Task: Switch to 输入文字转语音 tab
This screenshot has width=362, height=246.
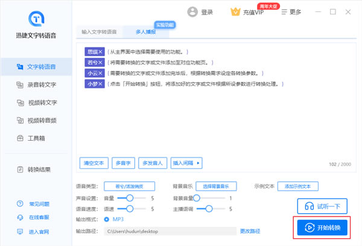Action: [99, 32]
